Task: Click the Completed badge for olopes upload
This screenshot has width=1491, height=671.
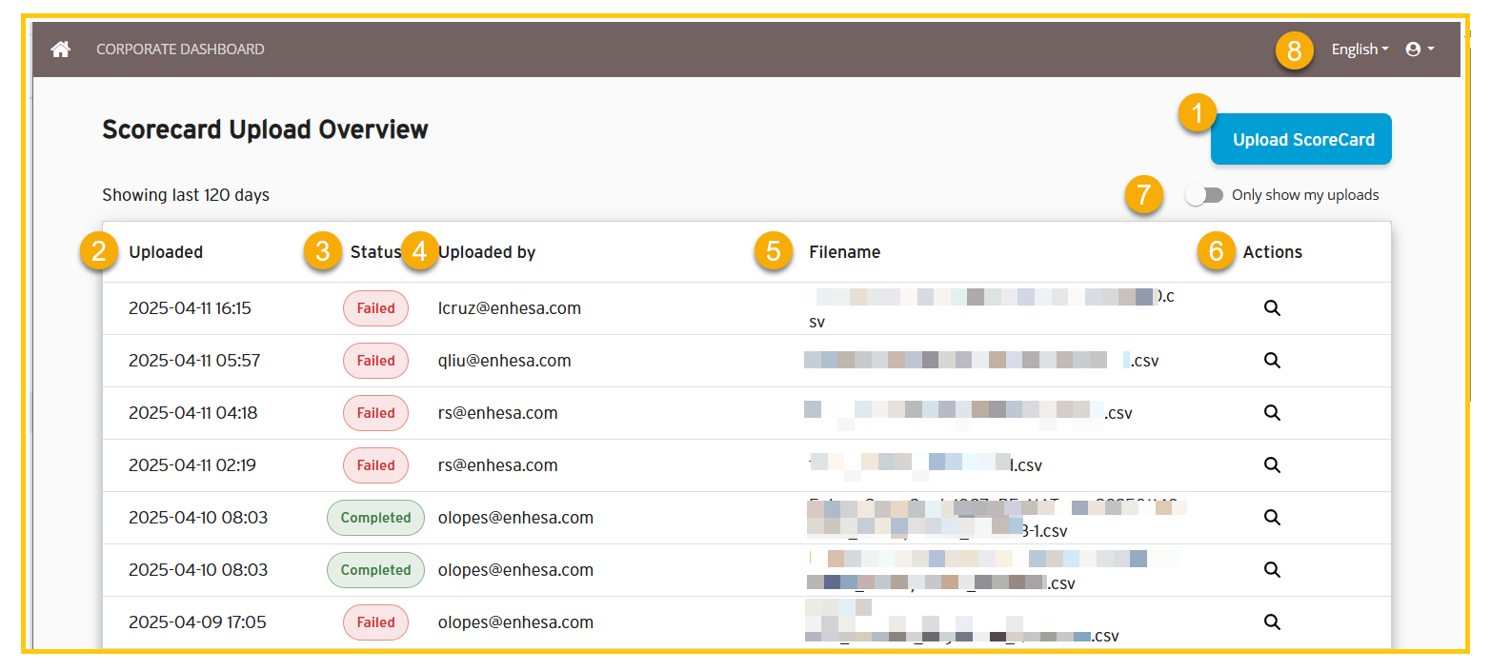Action: click(374, 517)
